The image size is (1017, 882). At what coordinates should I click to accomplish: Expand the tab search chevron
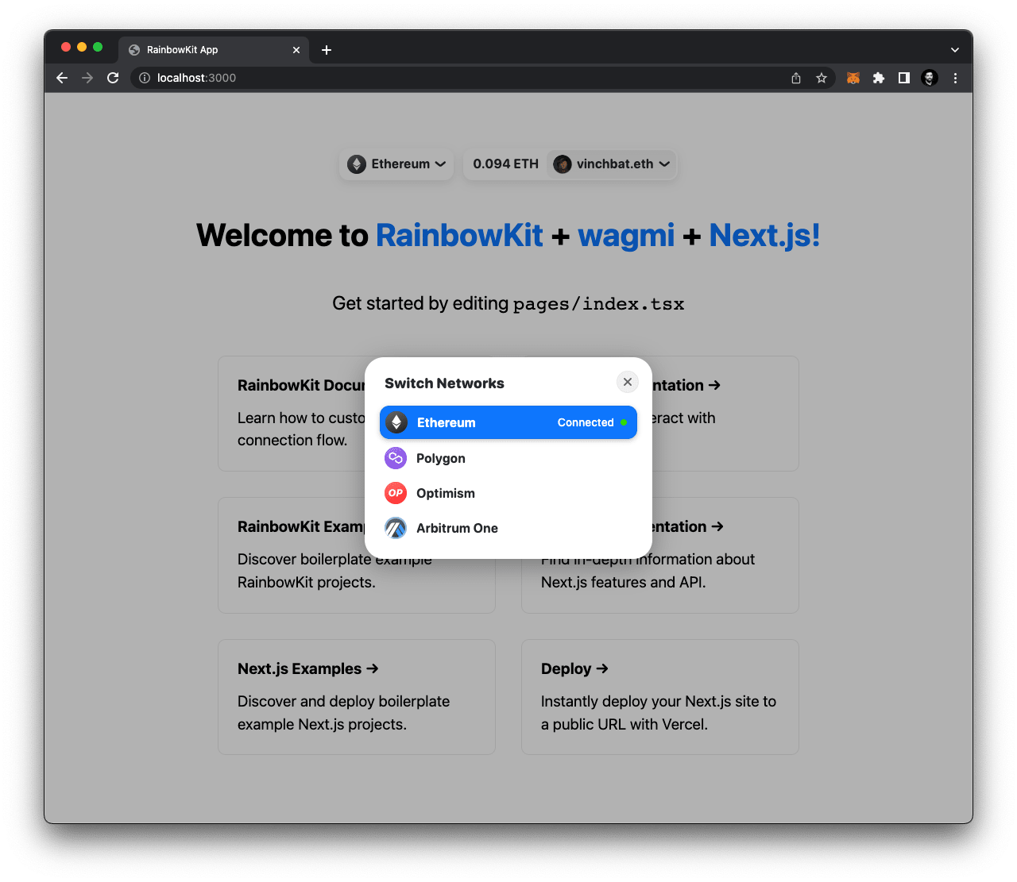coord(955,50)
